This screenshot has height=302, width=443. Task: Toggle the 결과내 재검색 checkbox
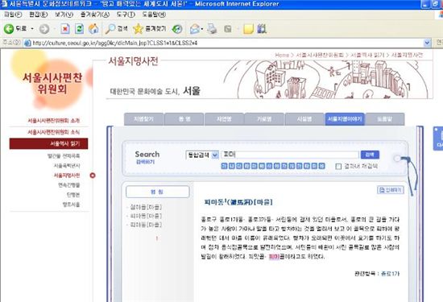[x=338, y=167]
